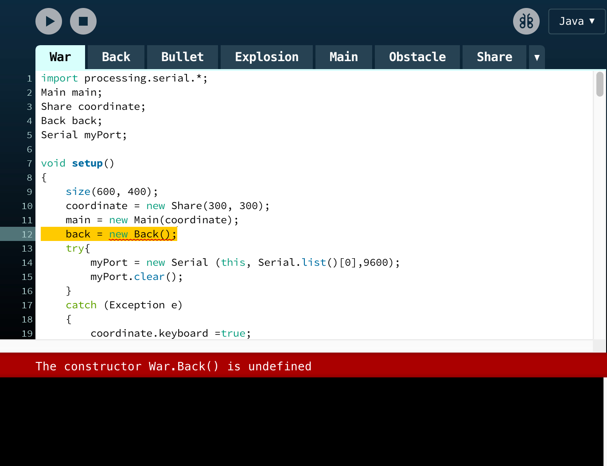The width and height of the screenshot is (607, 466).
Task: Switch to the Share tab
Action: pos(494,57)
